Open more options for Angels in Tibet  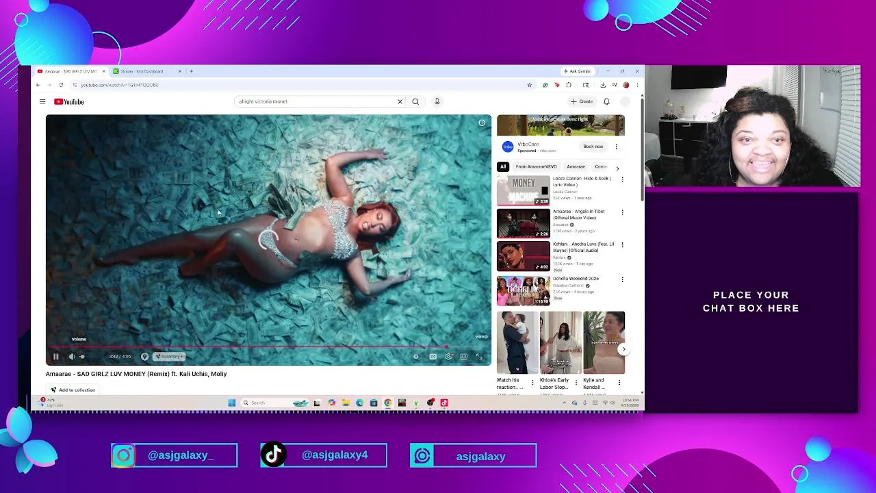[x=622, y=212]
